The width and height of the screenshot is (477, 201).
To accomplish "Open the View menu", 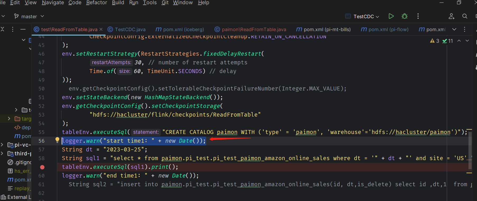I will coord(31,3).
